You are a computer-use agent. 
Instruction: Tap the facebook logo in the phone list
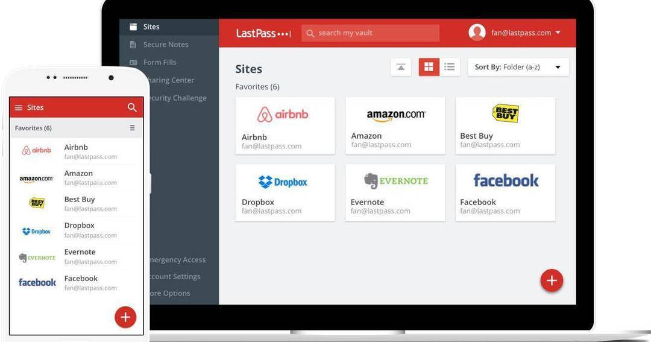coord(37,282)
